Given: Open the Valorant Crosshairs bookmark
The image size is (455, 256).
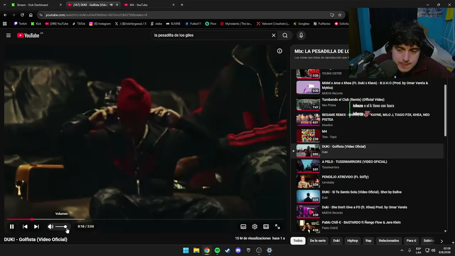Looking at the screenshot, I should (273, 24).
